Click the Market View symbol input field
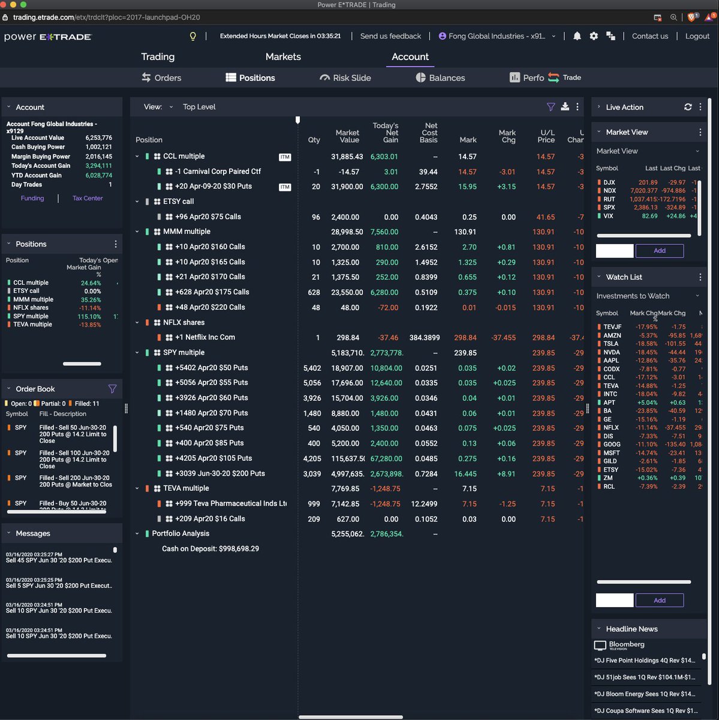 coord(615,251)
